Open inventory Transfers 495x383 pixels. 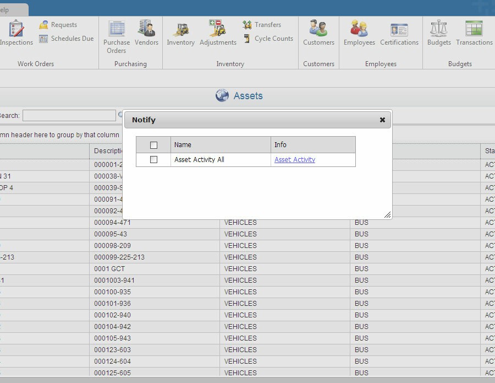tap(262, 25)
